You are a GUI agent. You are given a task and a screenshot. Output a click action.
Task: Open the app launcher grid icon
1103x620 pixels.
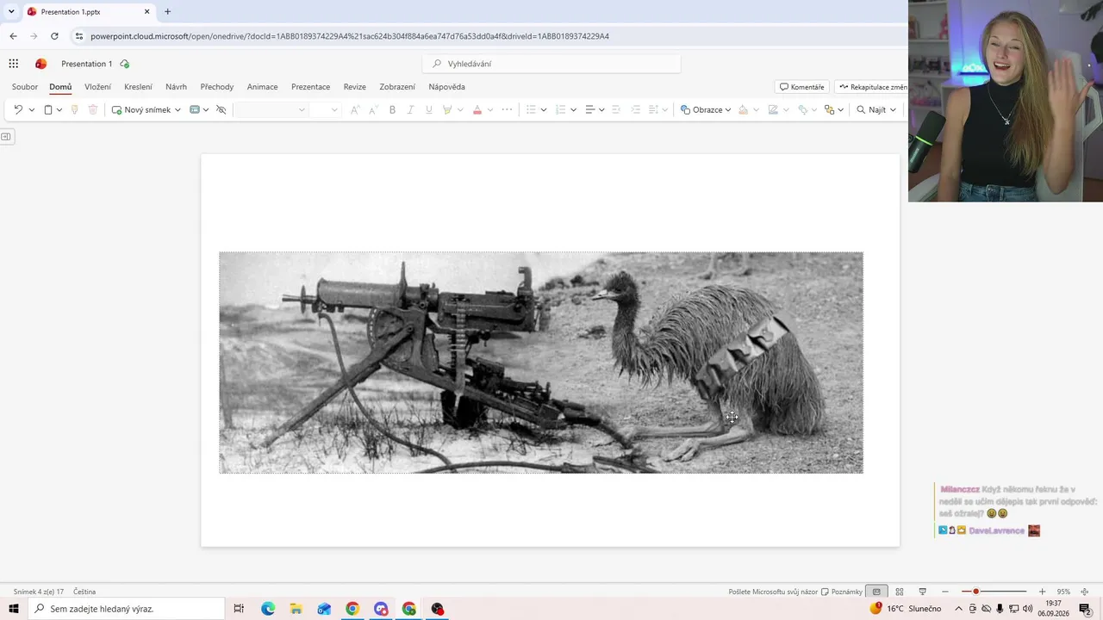click(14, 64)
